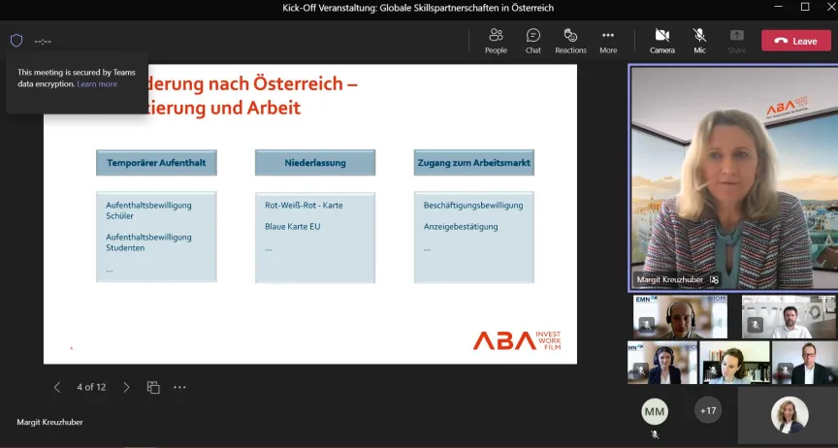The width and height of the screenshot is (838, 448).
Task: Open slide options ellipsis menu
Action: tap(179, 387)
